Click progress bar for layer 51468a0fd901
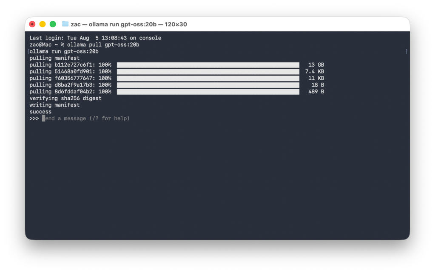Image resolution: width=435 pixels, height=273 pixels. [208, 72]
